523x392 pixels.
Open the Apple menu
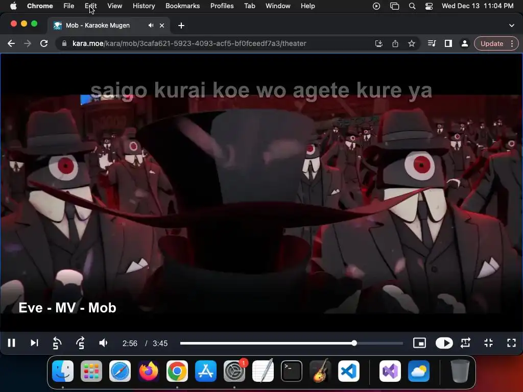(x=13, y=6)
